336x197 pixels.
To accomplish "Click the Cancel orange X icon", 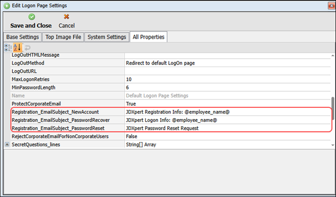I will [67, 17].
